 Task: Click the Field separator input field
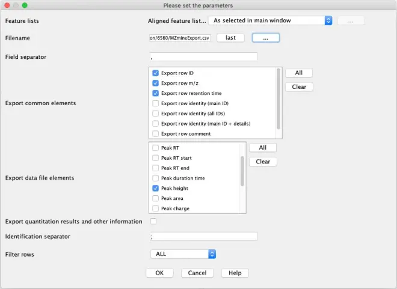point(203,57)
